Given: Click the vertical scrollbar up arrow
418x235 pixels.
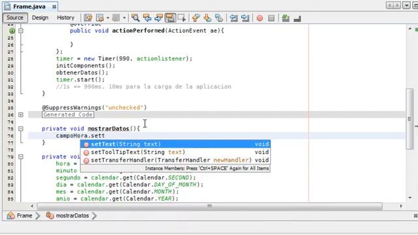Looking at the screenshot, I should tap(410, 29).
